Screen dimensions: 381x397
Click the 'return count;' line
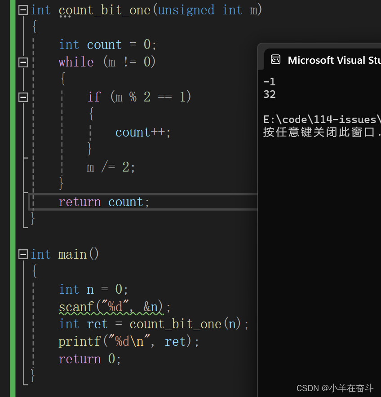(x=104, y=202)
